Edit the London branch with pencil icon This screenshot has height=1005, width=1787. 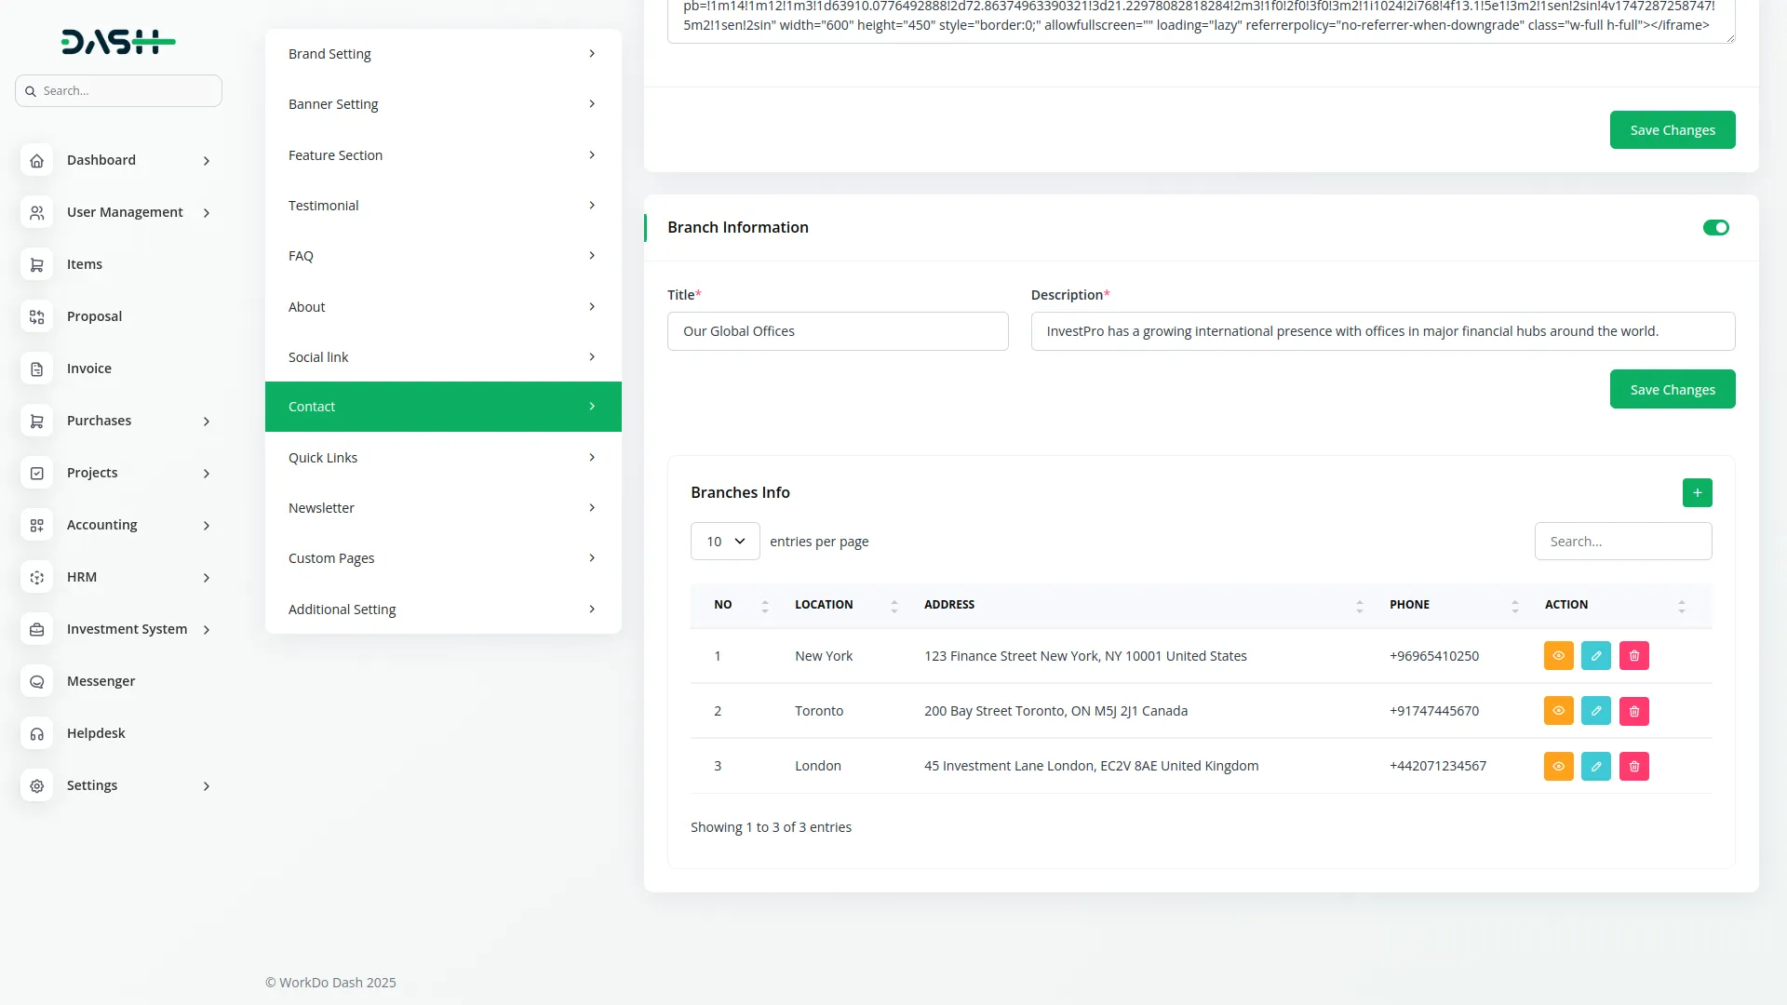pos(1595,766)
